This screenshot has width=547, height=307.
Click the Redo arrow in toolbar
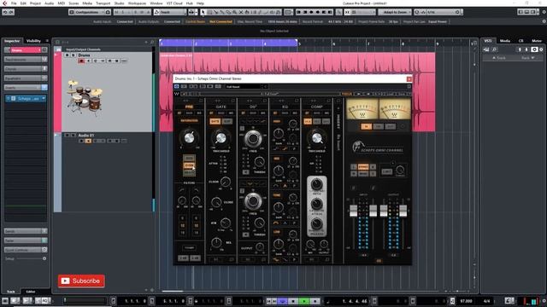pos(11,12)
